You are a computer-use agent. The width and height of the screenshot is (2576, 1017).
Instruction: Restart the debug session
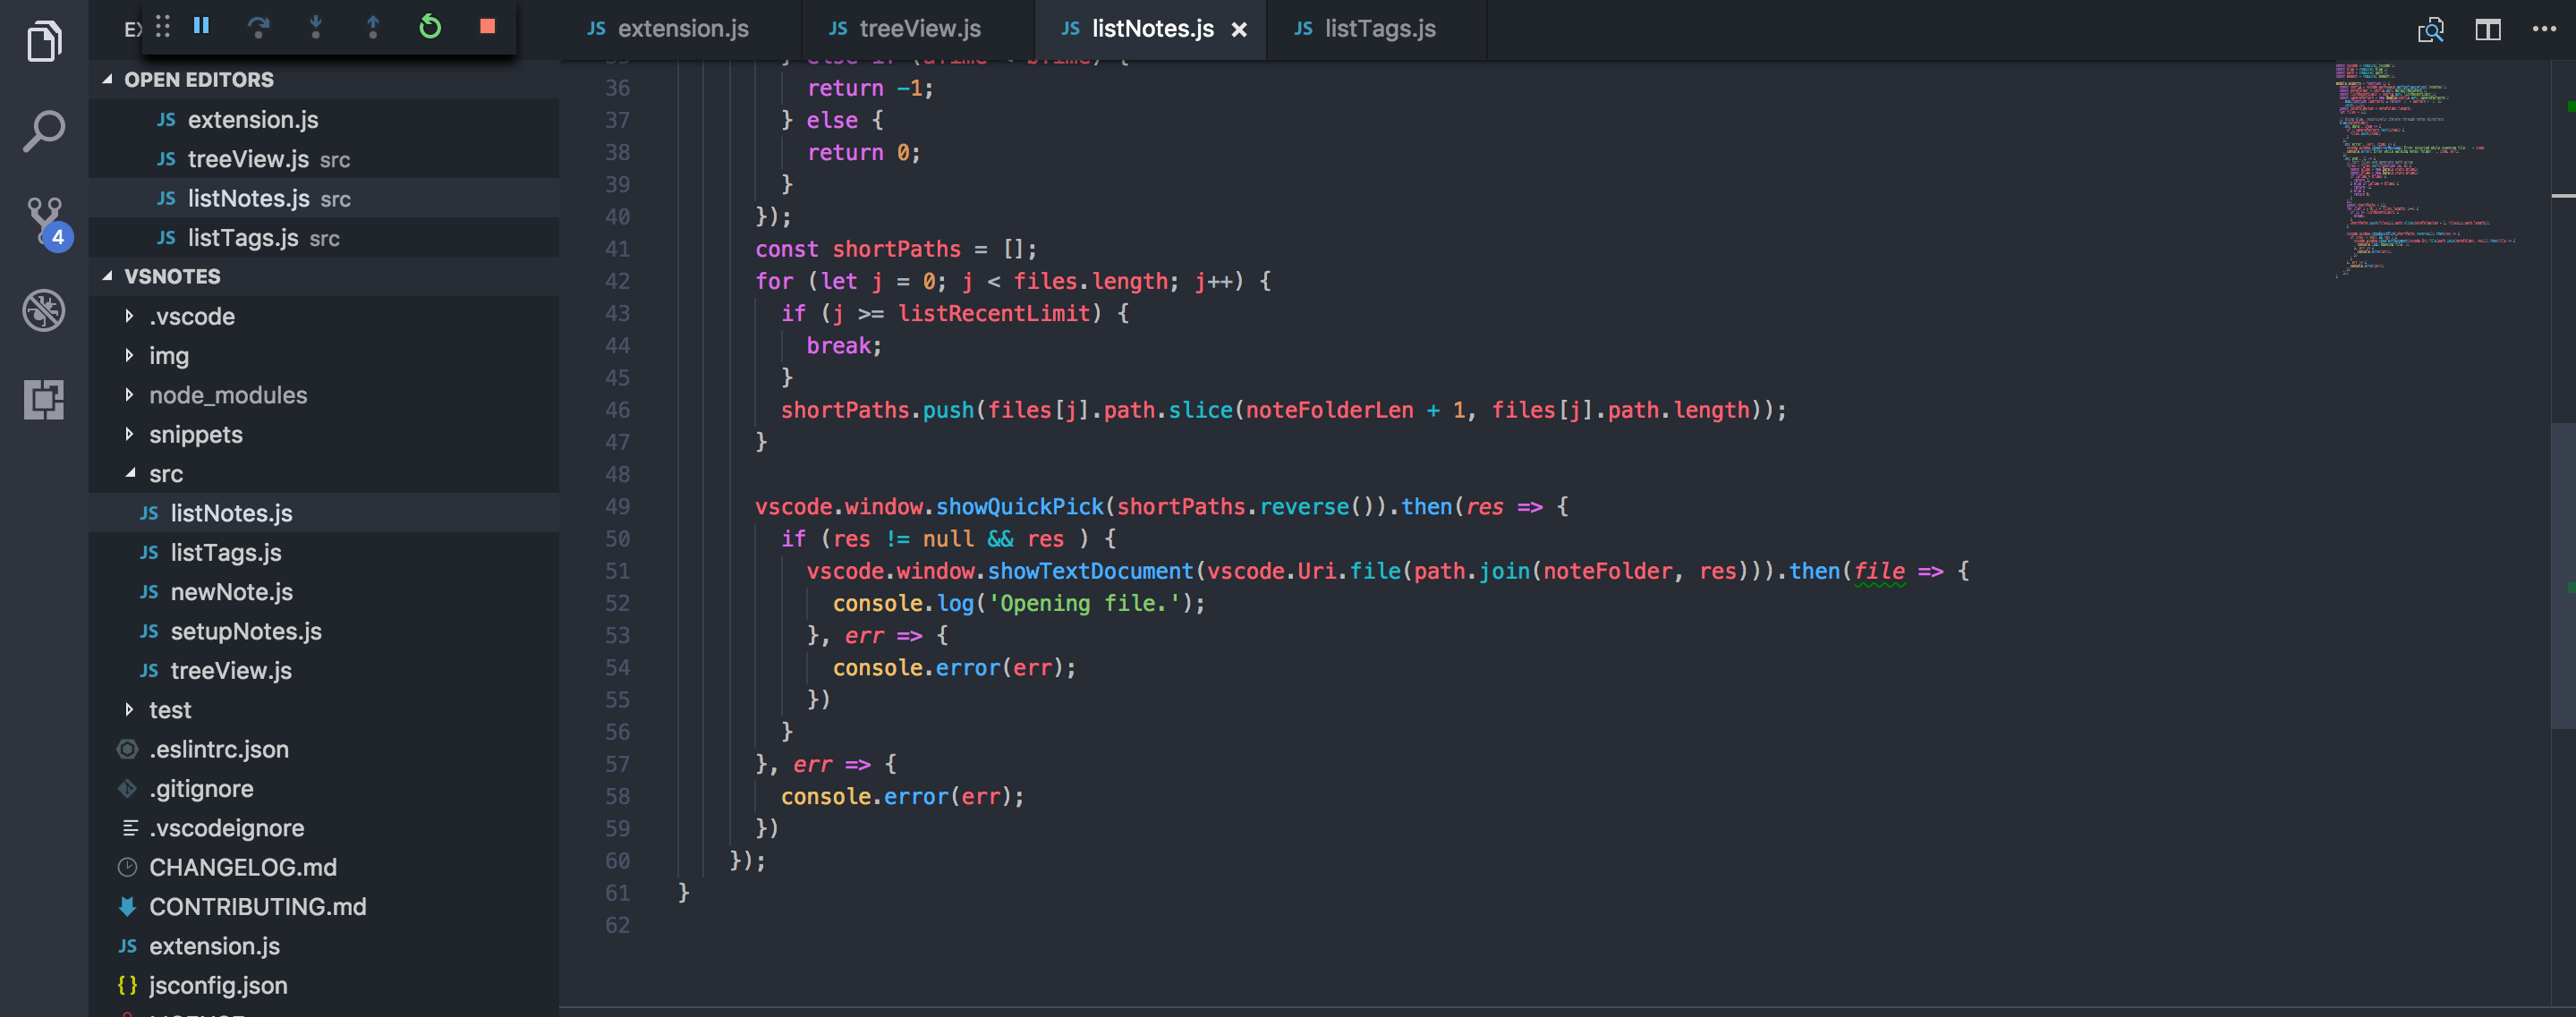(x=430, y=26)
